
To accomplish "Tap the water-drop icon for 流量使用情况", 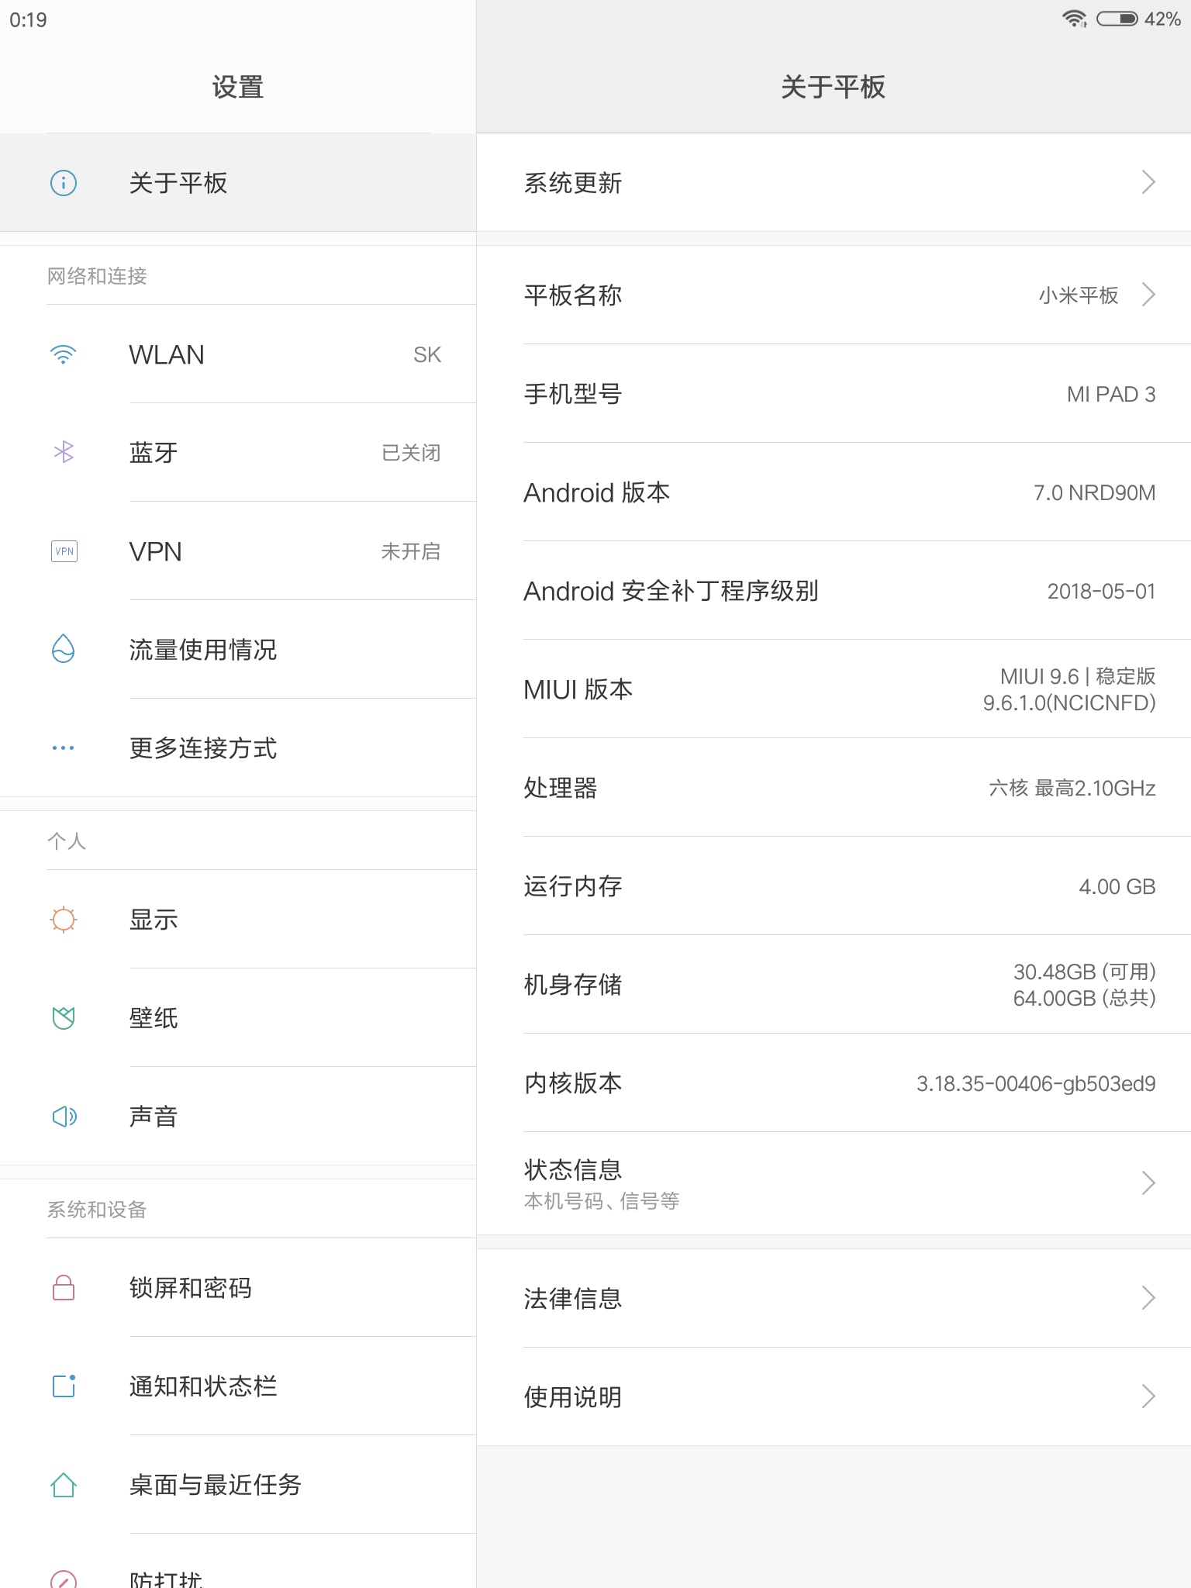I will 64,649.
